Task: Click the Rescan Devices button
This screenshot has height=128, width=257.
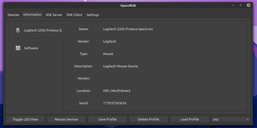Action: (x=66, y=119)
